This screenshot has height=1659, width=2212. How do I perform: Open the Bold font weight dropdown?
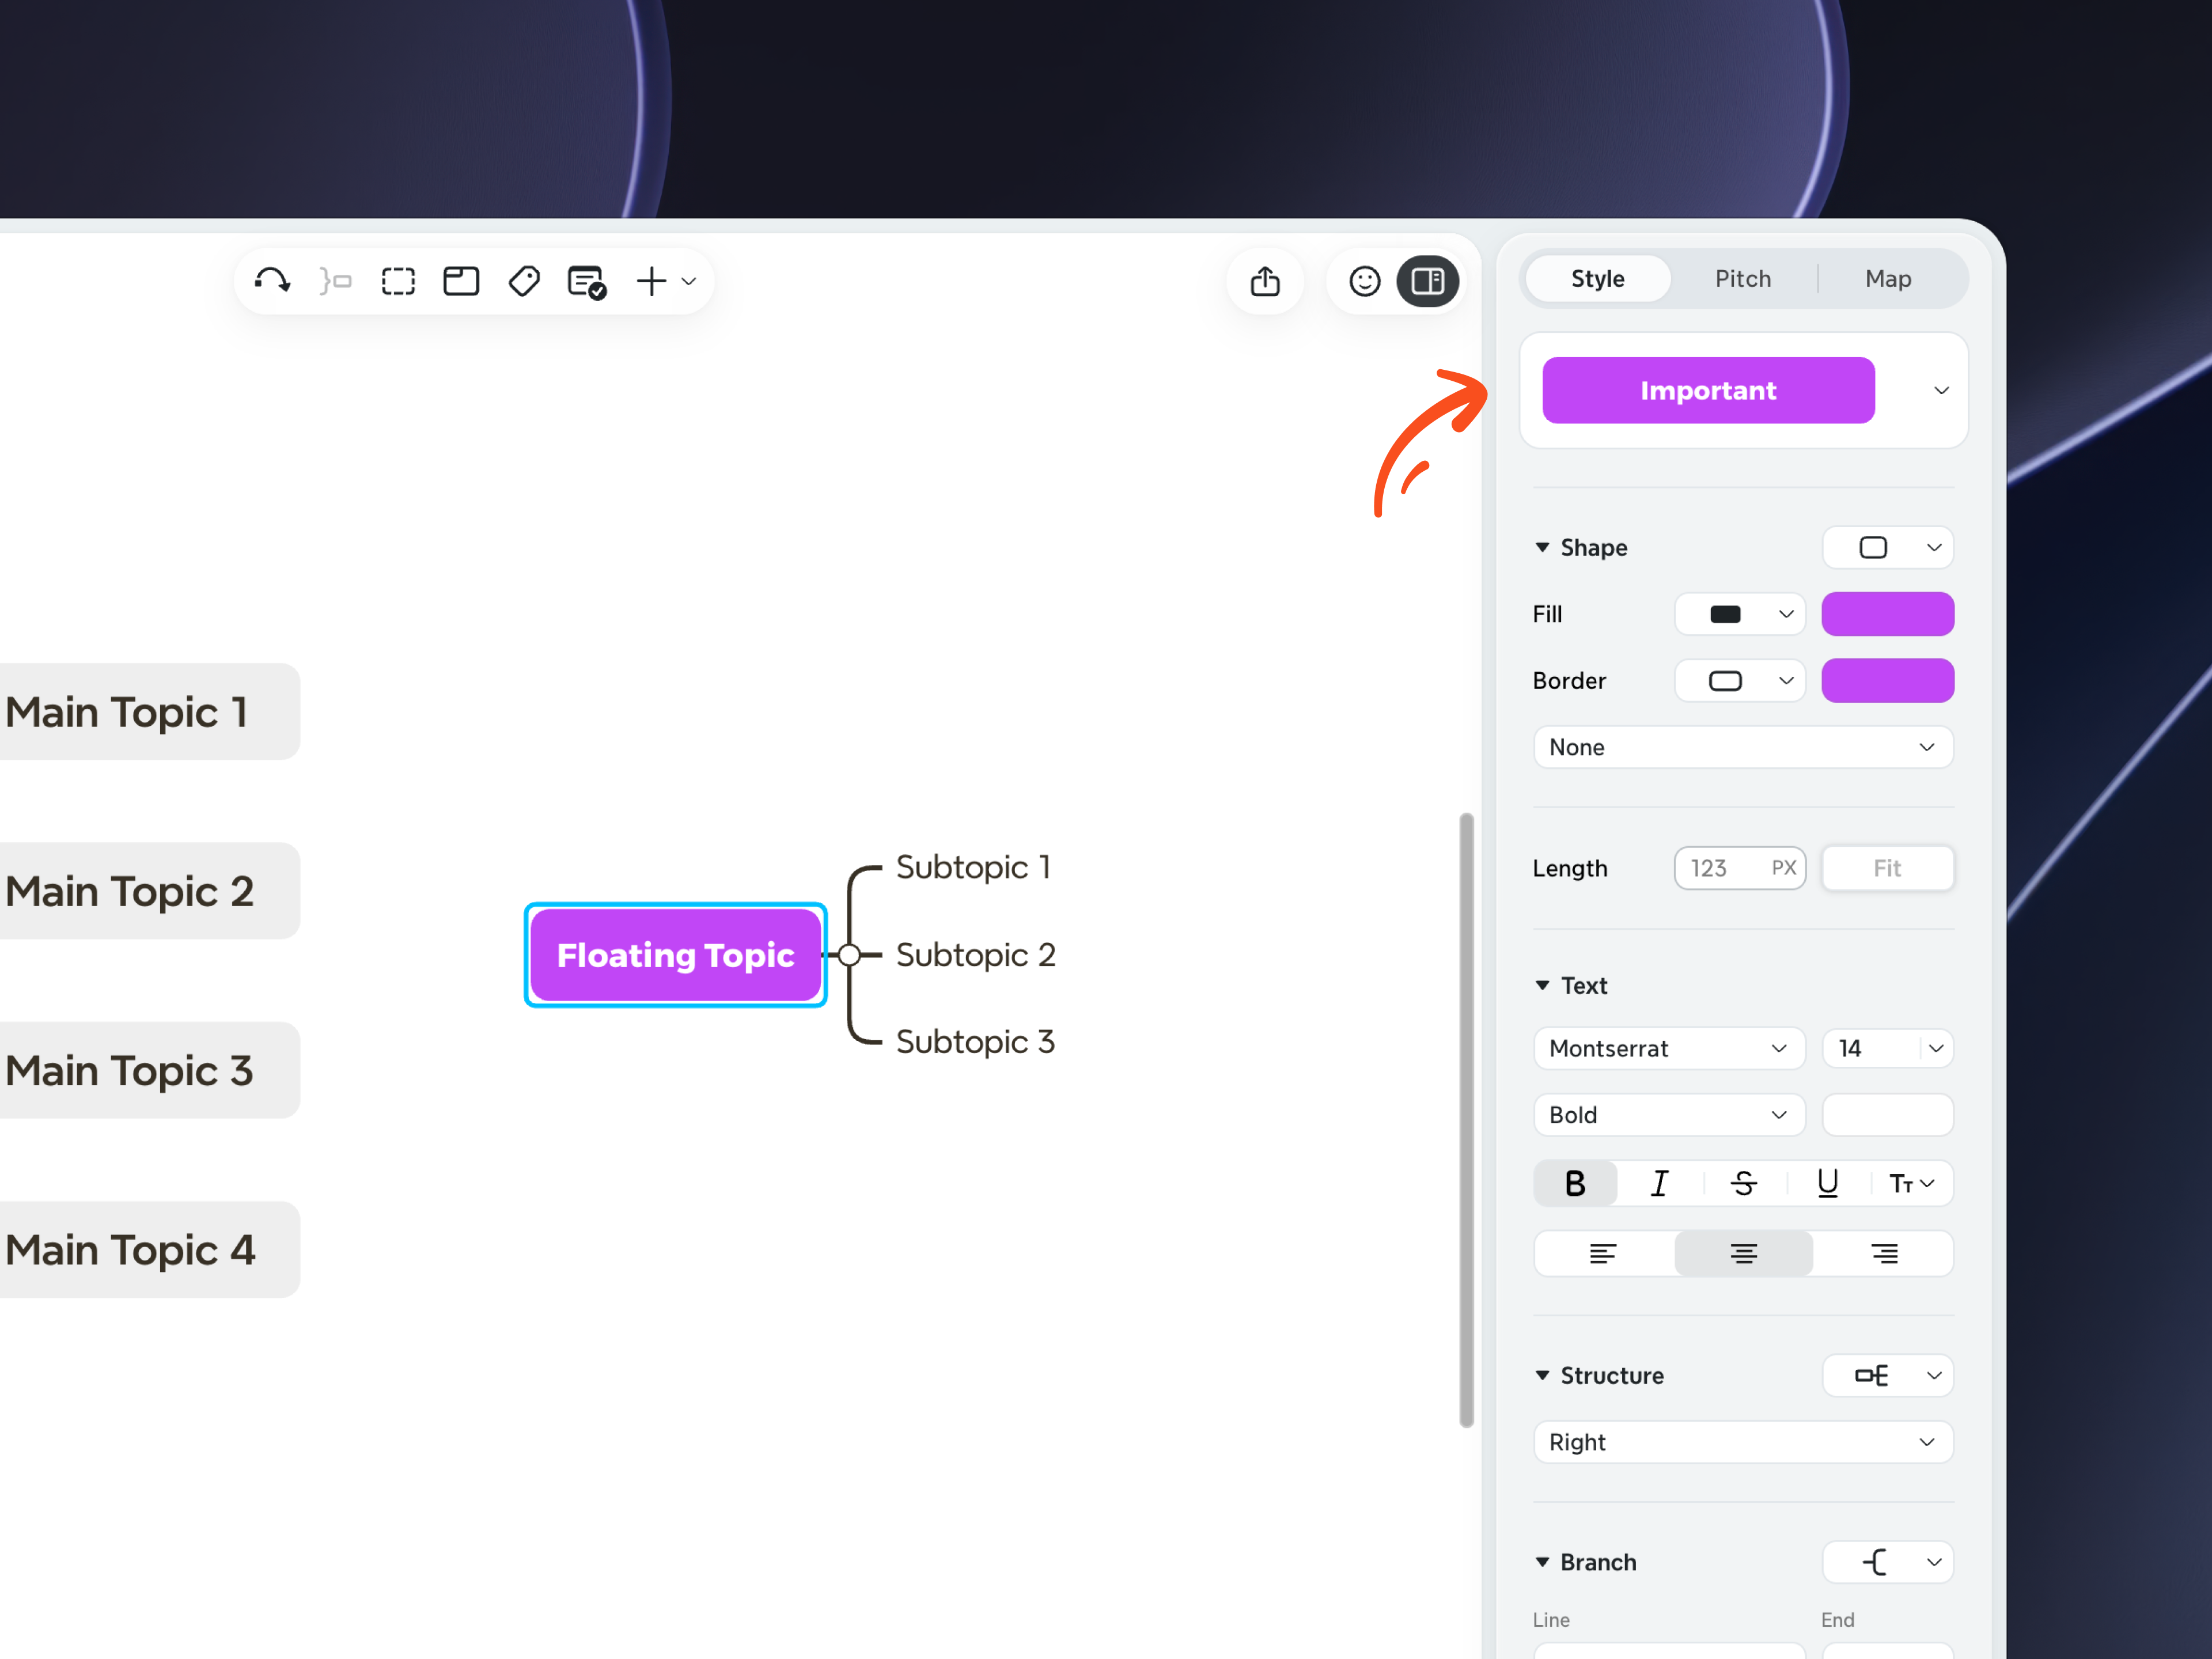(x=1669, y=1115)
